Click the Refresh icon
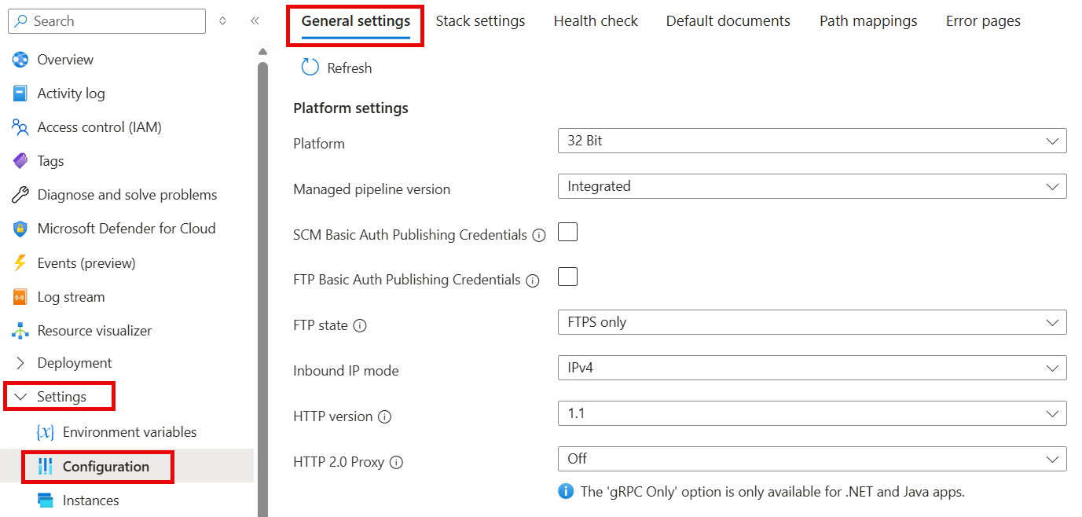The image size is (1082, 517). click(310, 68)
